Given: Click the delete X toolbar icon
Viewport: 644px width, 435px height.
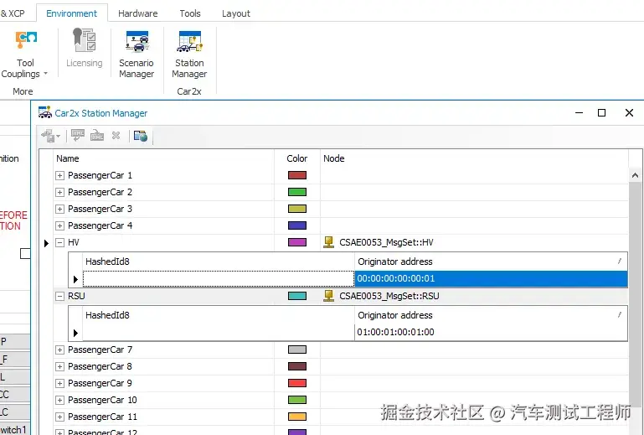Looking at the screenshot, I should (x=116, y=135).
